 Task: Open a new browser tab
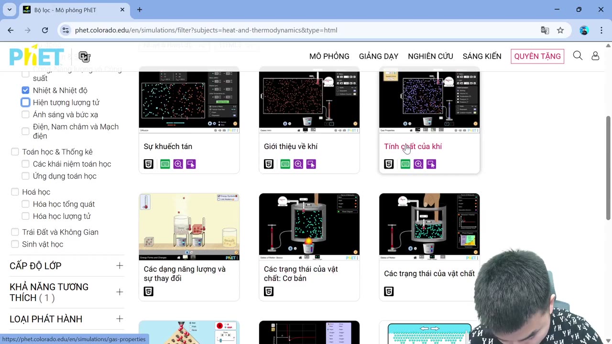140,10
